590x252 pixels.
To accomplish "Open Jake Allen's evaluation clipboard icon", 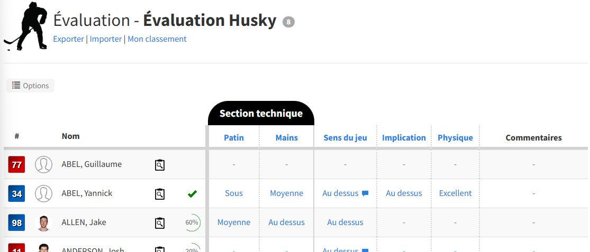I will pos(160,223).
